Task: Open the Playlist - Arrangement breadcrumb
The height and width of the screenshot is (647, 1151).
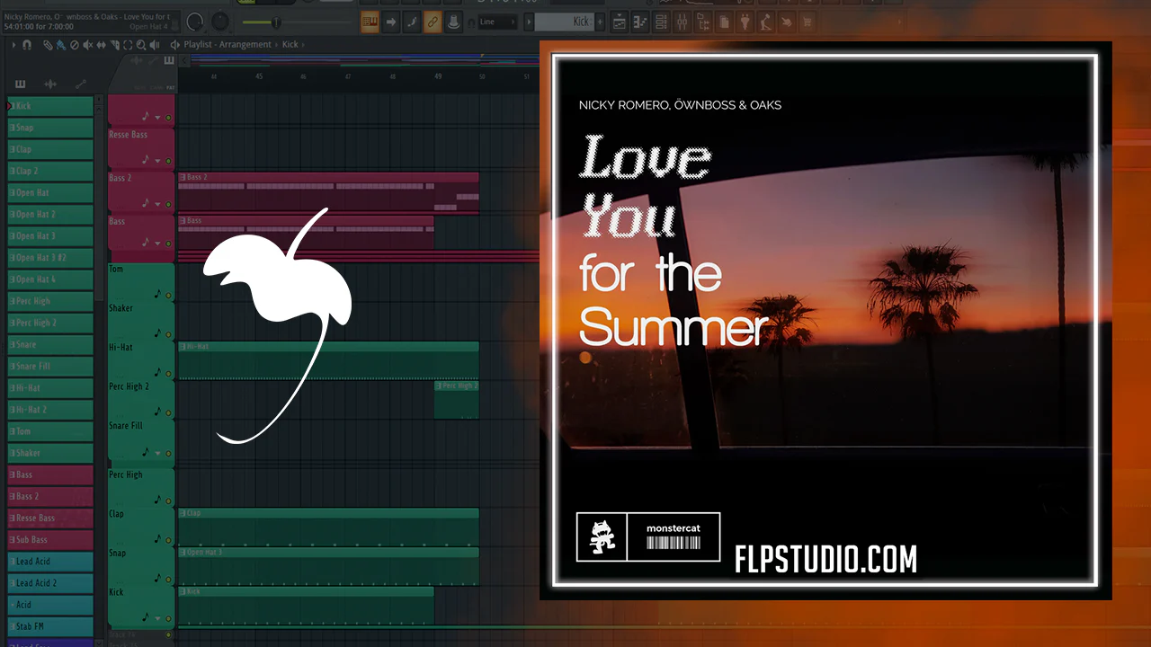Action: pos(227,45)
